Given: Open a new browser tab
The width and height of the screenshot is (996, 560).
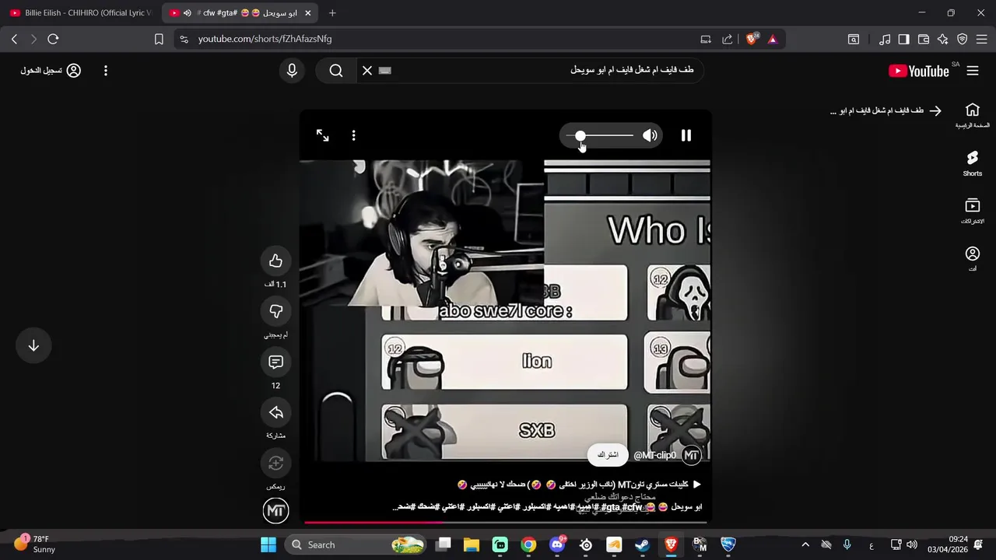Looking at the screenshot, I should point(332,13).
